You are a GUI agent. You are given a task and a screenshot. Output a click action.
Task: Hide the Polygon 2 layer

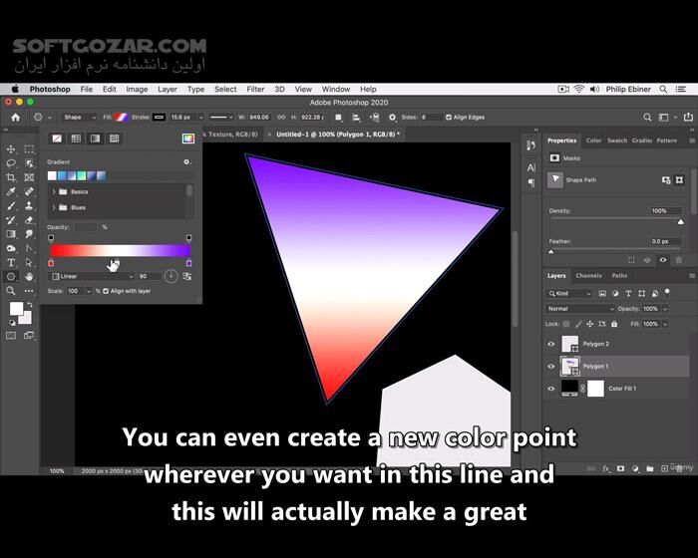click(551, 344)
